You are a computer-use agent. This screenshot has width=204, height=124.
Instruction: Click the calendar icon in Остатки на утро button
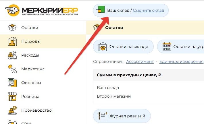(x=167, y=46)
